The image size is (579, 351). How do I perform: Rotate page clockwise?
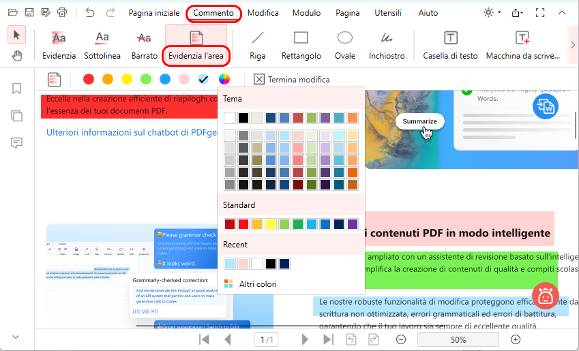374,339
